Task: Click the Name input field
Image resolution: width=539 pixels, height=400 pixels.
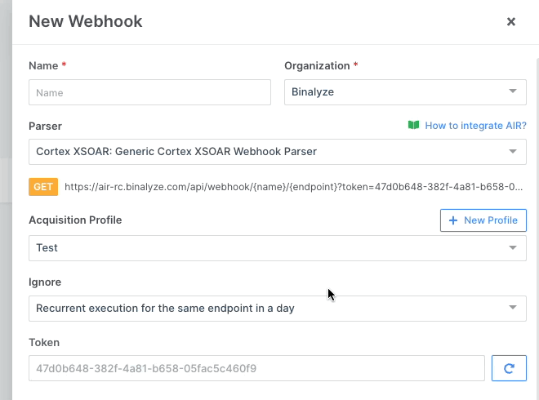Action: click(x=149, y=92)
